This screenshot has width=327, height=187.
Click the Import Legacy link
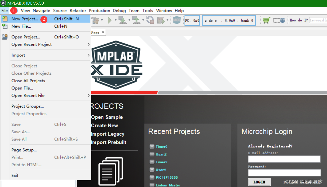click(108, 134)
